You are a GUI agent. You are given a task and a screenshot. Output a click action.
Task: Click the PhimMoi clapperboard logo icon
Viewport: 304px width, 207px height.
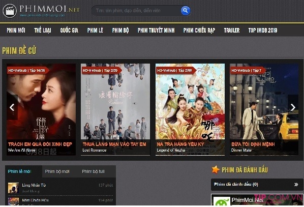pos(10,11)
